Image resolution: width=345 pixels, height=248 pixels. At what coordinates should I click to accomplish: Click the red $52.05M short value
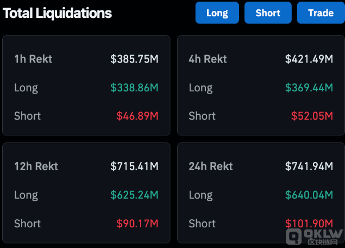pyautogui.click(x=311, y=116)
